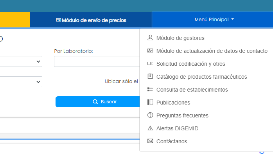
Task: Click the Publicaciones notebook icon
Action: [x=150, y=102]
